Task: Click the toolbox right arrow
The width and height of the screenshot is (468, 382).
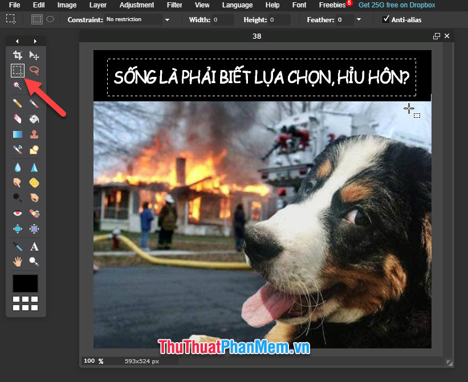Action: [35, 41]
